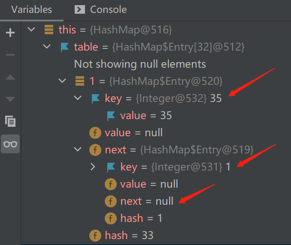This screenshot has height=245, width=291.
Task: Select the 'Not showing null elements' row
Action: coord(140,64)
